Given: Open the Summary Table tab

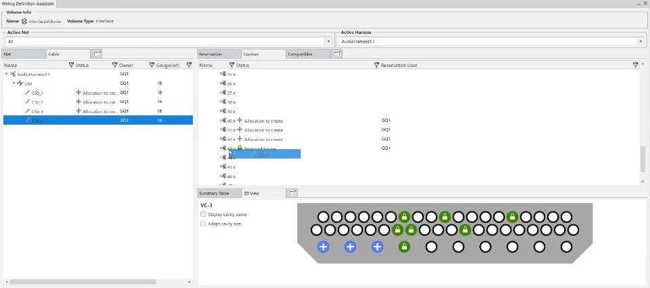Looking at the screenshot, I should [219, 193].
